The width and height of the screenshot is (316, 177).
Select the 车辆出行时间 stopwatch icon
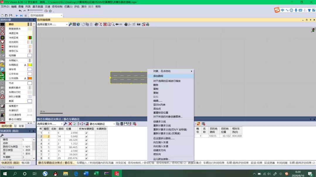2,92
